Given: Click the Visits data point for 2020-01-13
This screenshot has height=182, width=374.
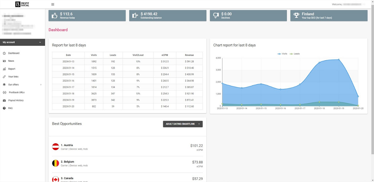Looking at the screenshot, I should (x=222, y=84).
